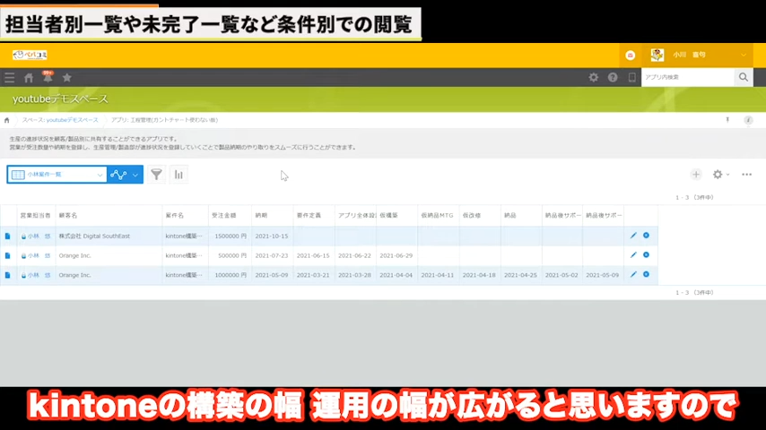The height and width of the screenshot is (430, 766).
Task: Click the 'スペース: youtubeデモスペース' breadcrumb link
Action: coord(59,120)
